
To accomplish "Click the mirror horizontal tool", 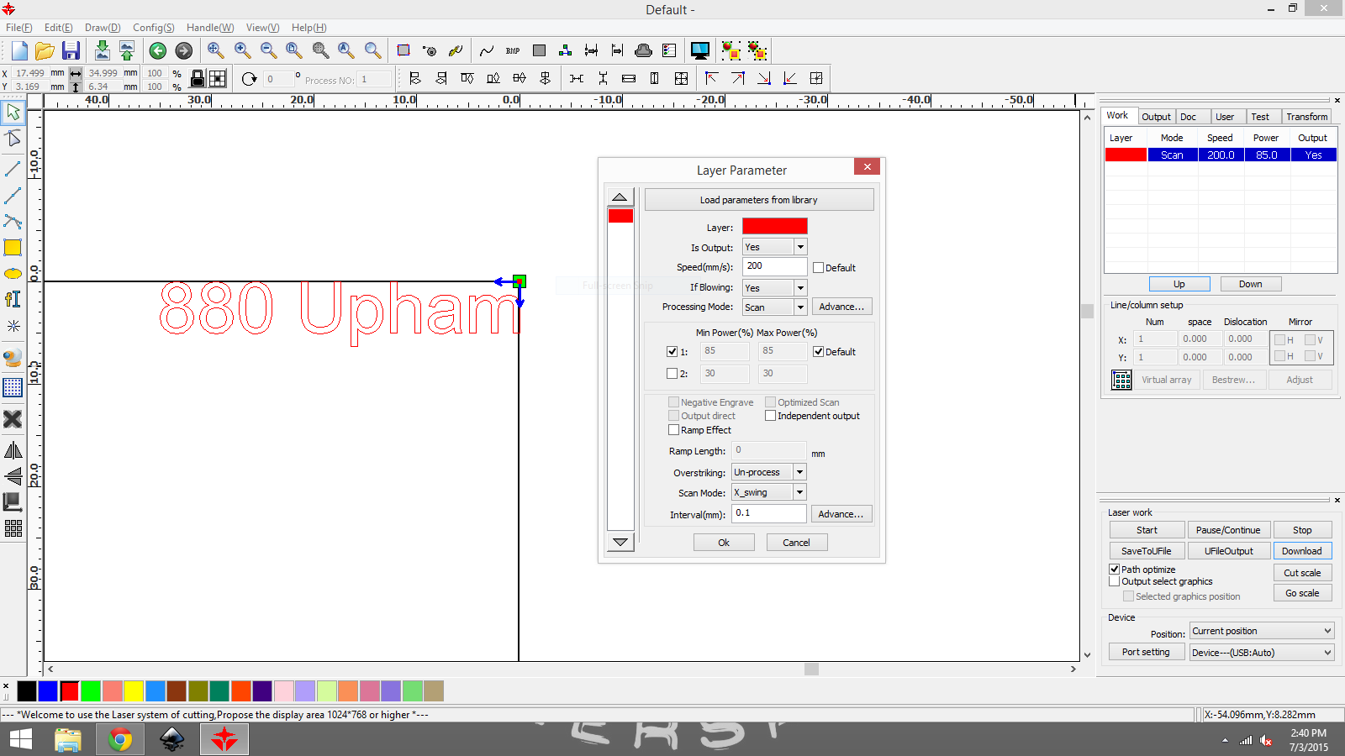I will (13, 451).
